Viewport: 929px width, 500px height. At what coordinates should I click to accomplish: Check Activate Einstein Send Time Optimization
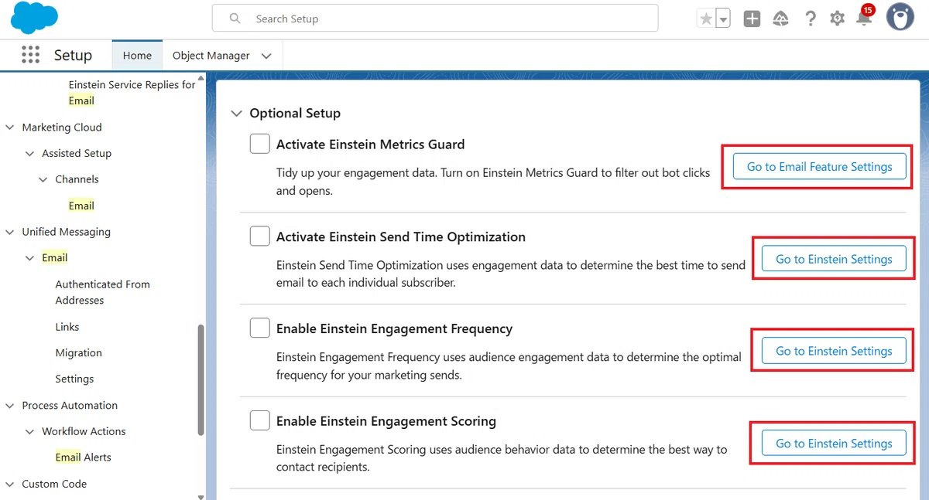(259, 236)
